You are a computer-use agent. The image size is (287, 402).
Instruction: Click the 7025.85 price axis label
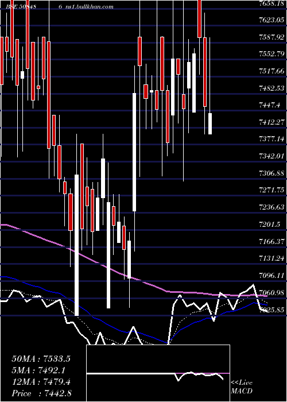[x=272, y=310]
